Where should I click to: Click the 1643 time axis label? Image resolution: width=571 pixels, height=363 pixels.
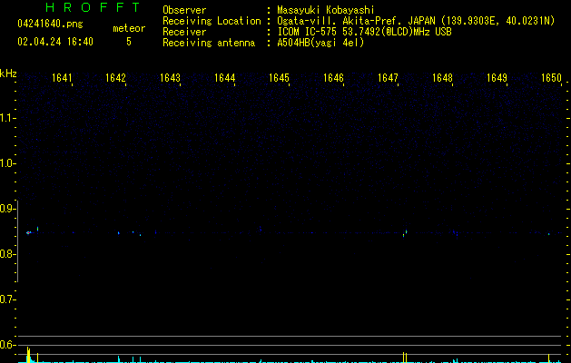coord(170,78)
